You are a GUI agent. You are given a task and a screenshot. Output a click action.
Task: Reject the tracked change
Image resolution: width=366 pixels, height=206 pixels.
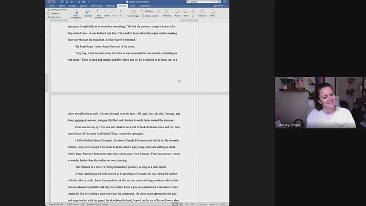[x=186, y=13]
